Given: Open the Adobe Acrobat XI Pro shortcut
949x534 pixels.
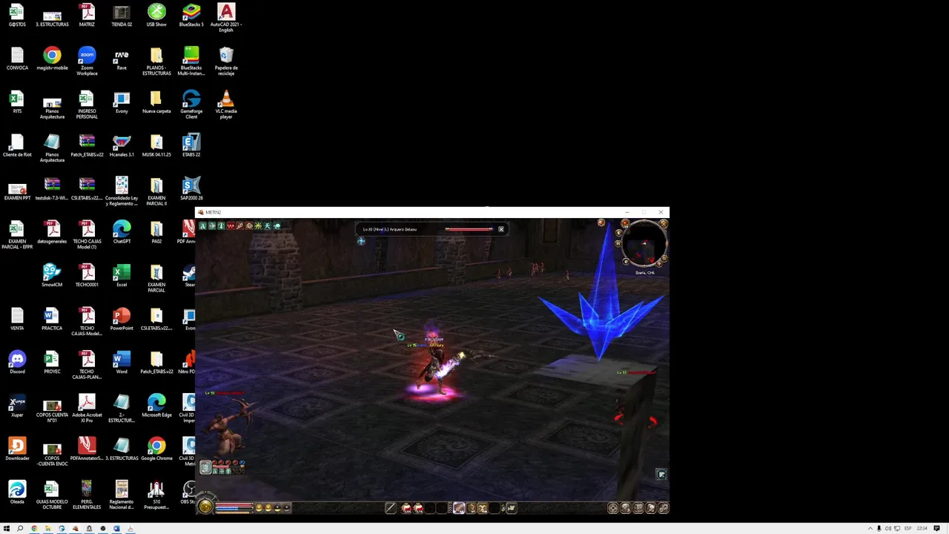Looking at the screenshot, I should coord(87,408).
